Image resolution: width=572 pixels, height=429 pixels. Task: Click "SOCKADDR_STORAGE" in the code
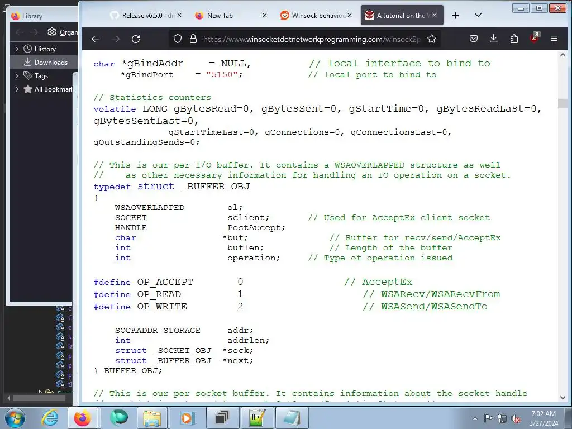tap(158, 331)
